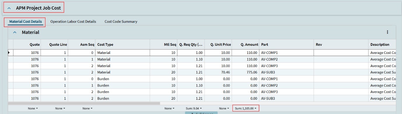
Task: Open the Sum: 1,105.06 aggregate dropdown
Action: [246, 108]
